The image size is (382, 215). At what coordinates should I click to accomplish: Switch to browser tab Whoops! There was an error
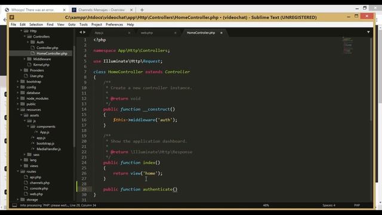click(x=36, y=10)
